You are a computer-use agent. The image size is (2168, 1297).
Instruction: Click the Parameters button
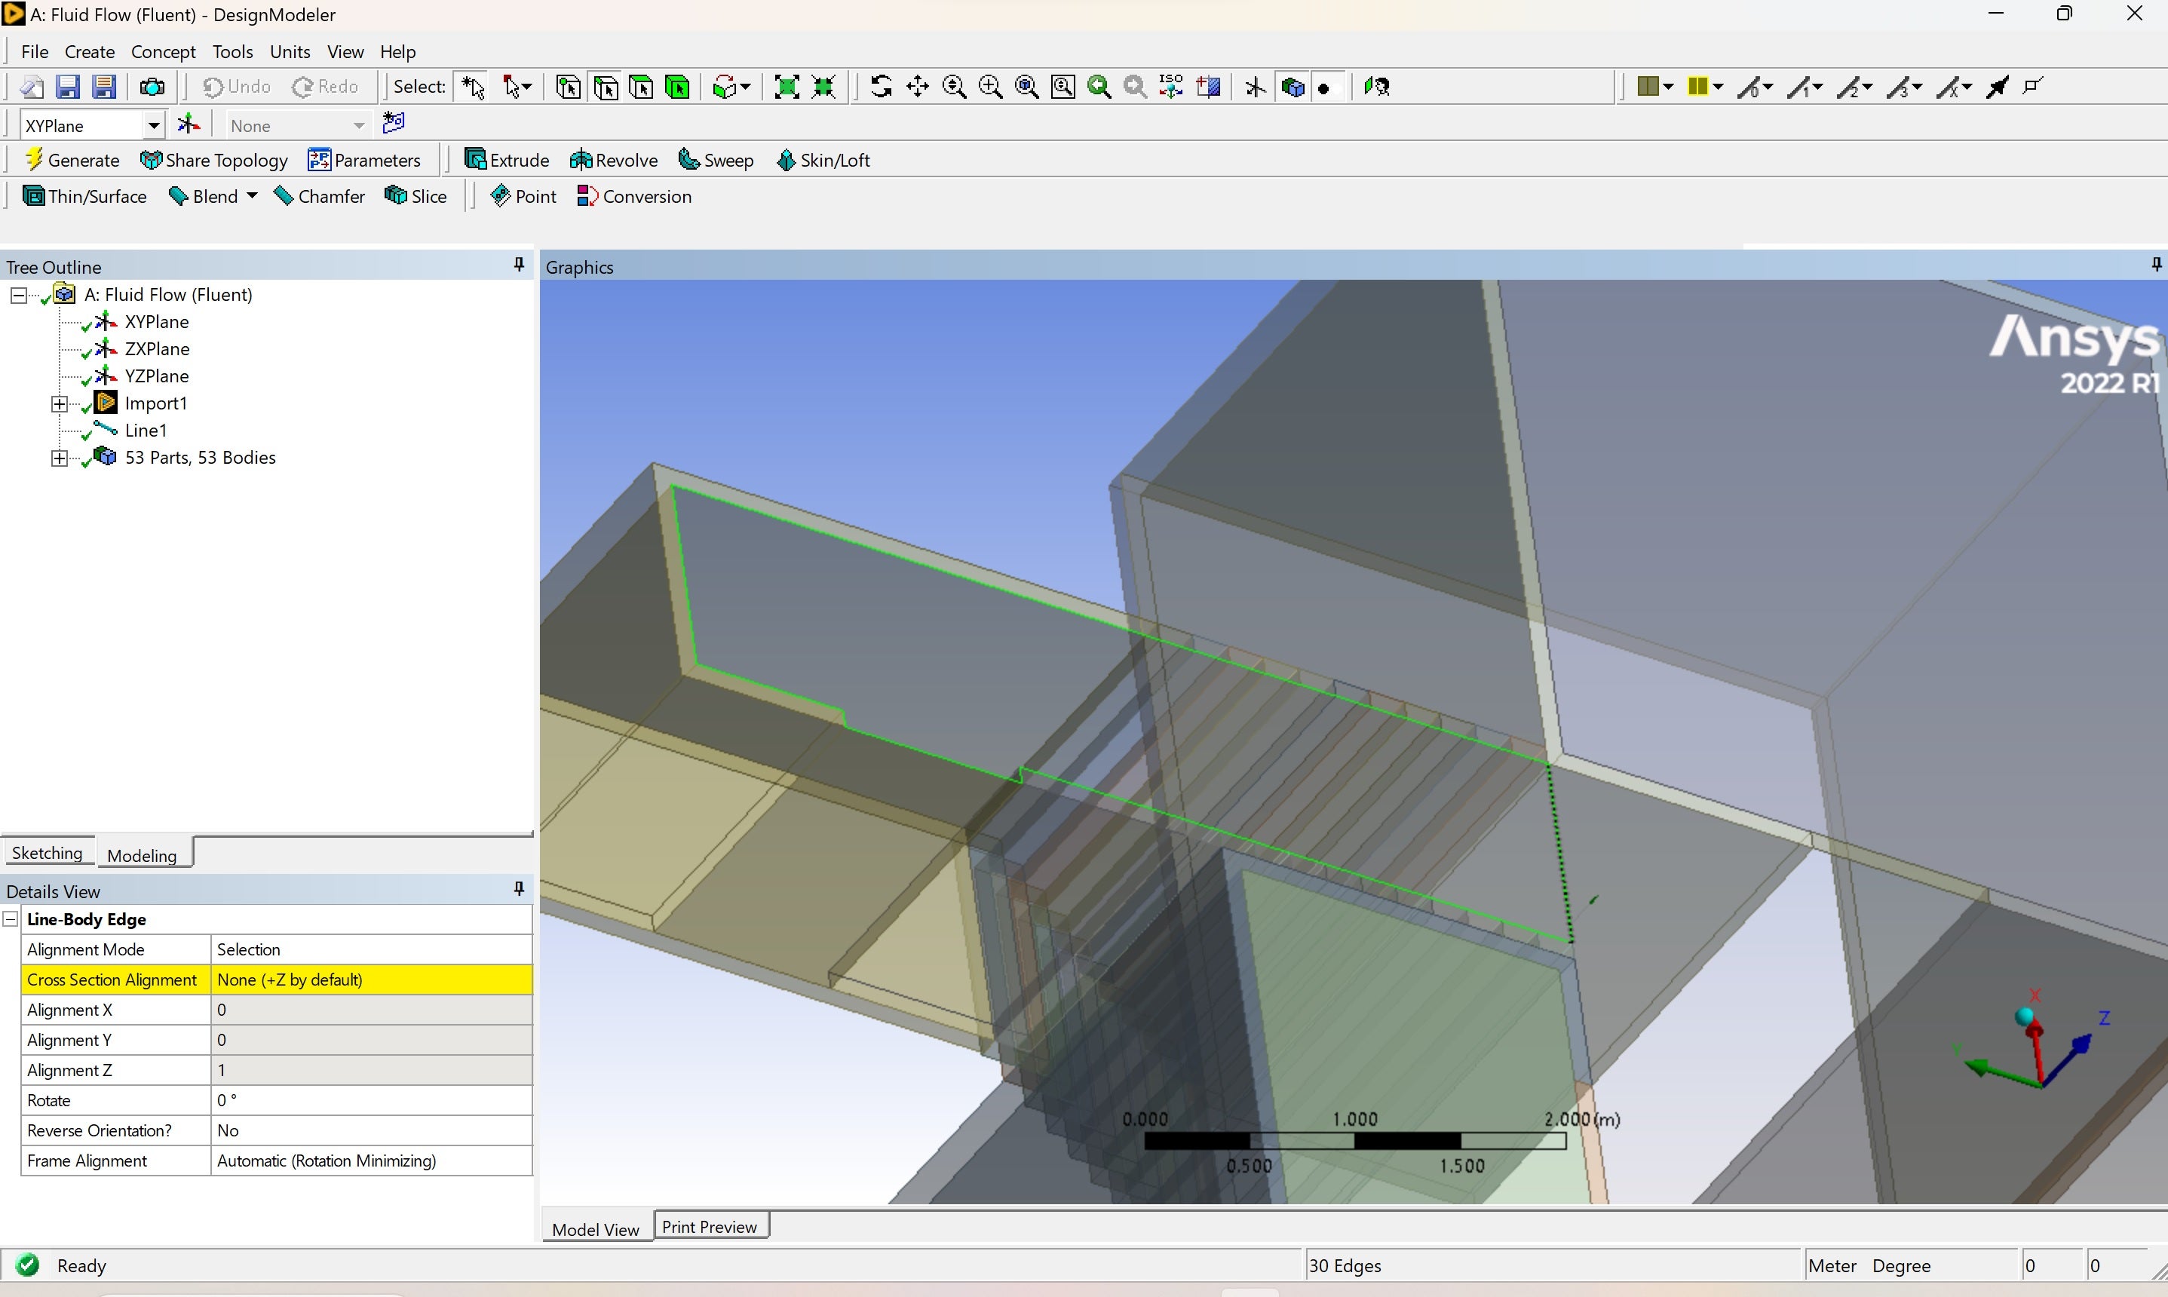(x=364, y=160)
